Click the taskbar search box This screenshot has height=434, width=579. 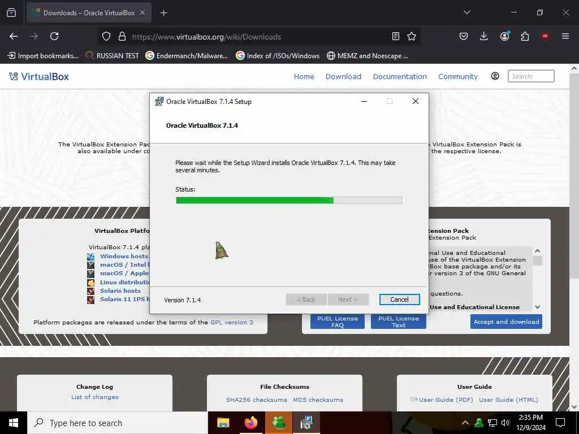tap(118, 423)
